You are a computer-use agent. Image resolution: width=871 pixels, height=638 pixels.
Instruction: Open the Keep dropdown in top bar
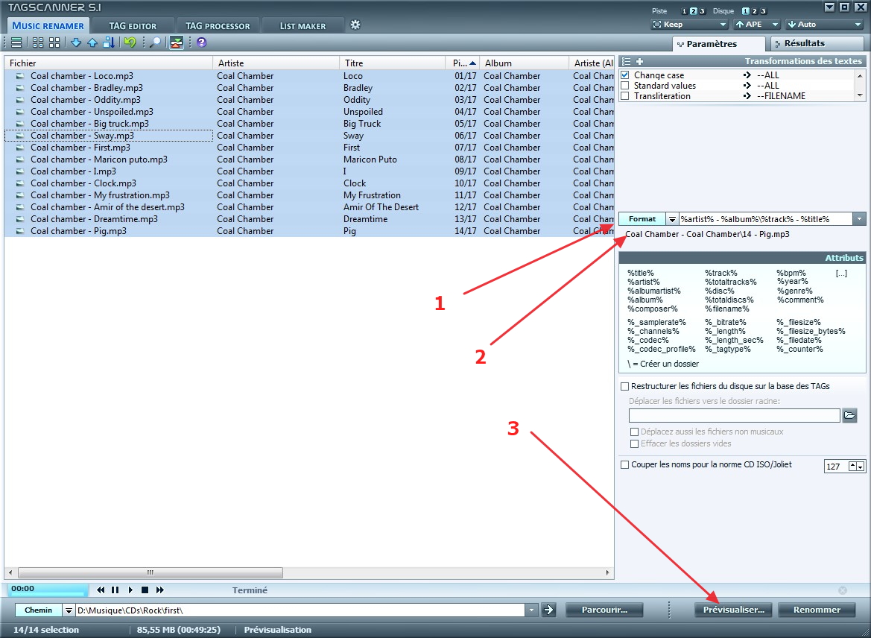[x=688, y=25]
